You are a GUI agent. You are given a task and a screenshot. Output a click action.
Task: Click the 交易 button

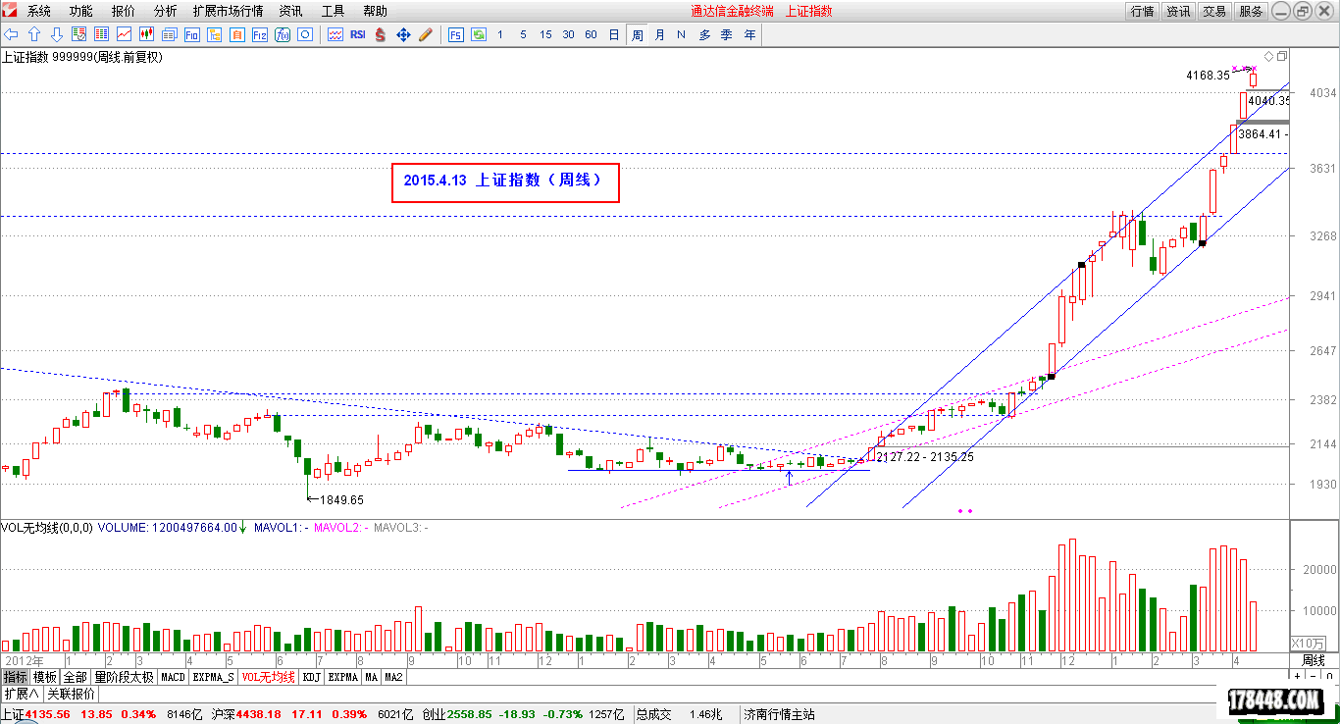1214,11
